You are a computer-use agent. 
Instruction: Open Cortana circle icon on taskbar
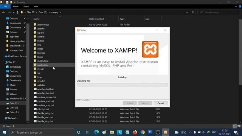(79, 132)
